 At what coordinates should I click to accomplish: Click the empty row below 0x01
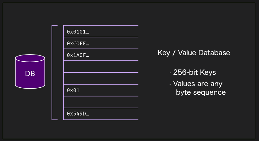tap(101, 102)
